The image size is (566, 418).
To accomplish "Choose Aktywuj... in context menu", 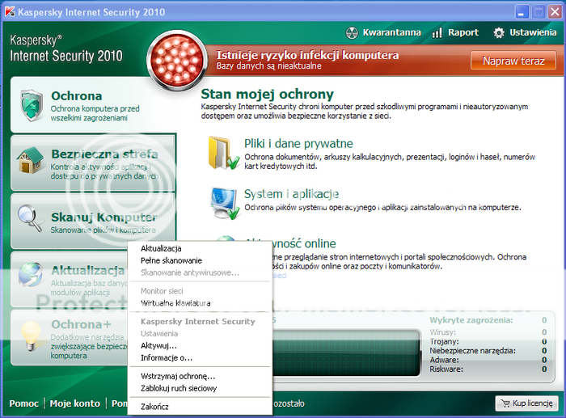I will pyautogui.click(x=200, y=346).
